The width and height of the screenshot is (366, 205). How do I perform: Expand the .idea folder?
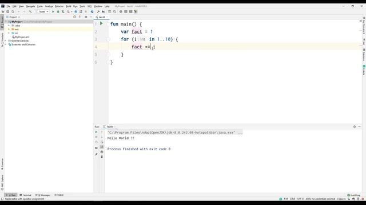click(x=9, y=26)
